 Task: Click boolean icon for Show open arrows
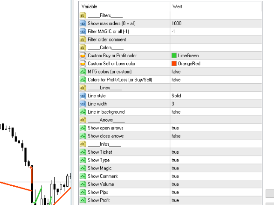83,128
